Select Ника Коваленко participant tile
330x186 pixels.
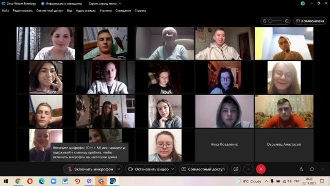pyautogui.click(x=224, y=145)
